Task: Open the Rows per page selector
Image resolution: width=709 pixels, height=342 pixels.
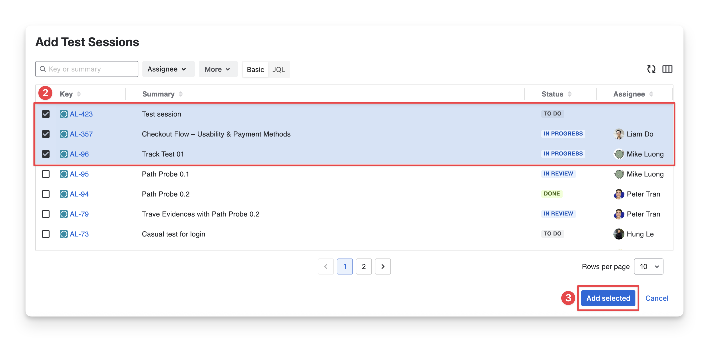Action: pyautogui.click(x=648, y=266)
